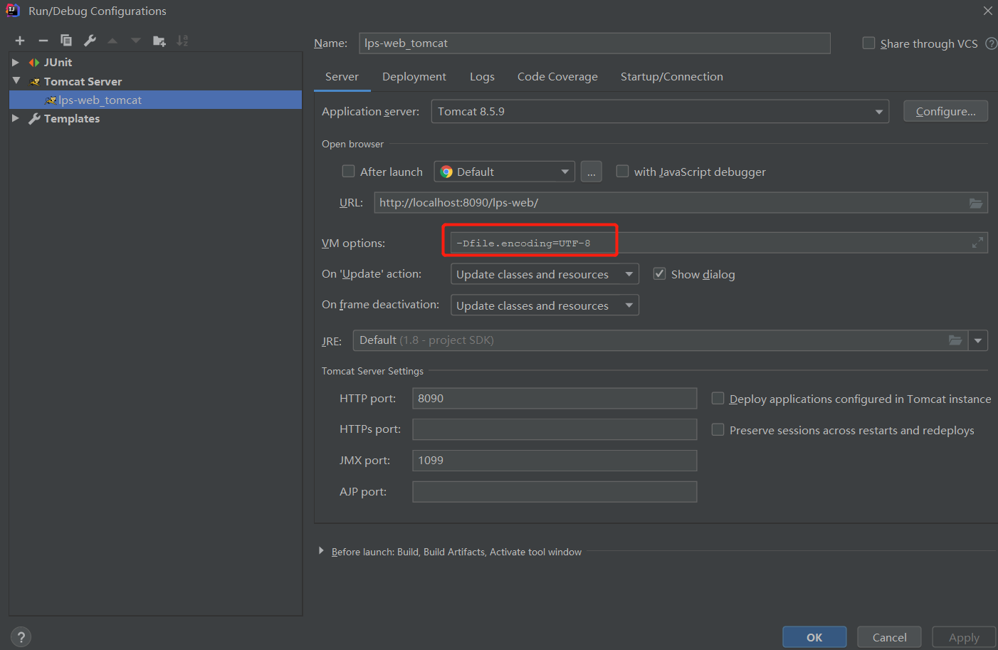Enable Deploy applications configured in Tomcat instance
The image size is (998, 650).
[x=718, y=399]
